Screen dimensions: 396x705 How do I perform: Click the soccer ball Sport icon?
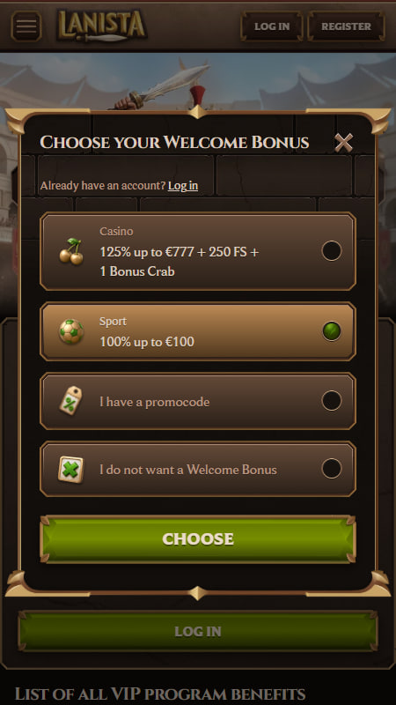(x=71, y=331)
